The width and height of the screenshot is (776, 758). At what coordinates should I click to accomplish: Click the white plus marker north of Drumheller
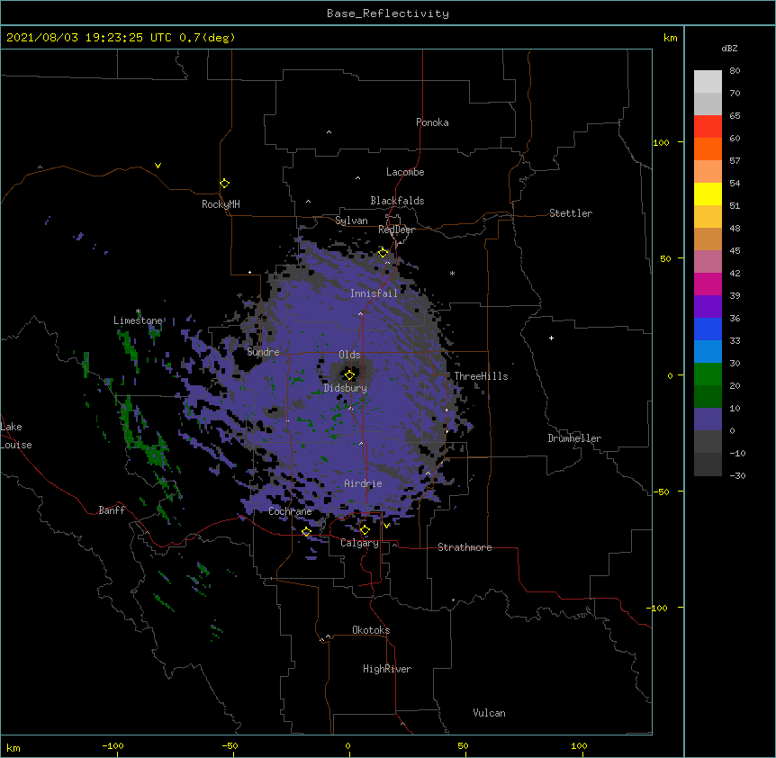click(551, 338)
